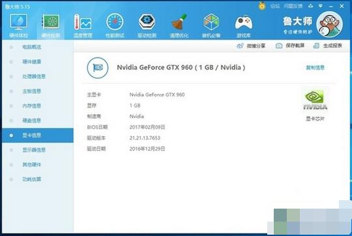Click the 生成报表 generate report button text
Image resolution: width=352 pixels, height=236 pixels.
pyautogui.click(x=332, y=46)
